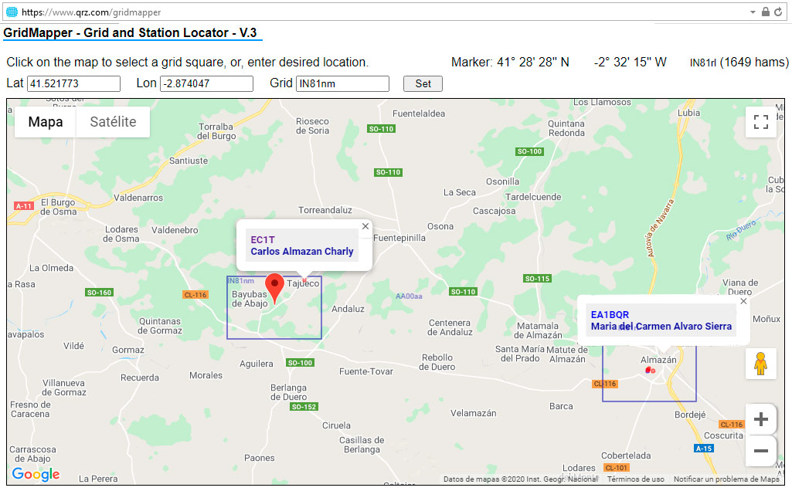Select the Street View pegman icon
Image resolution: width=792 pixels, height=491 pixels.
(x=760, y=364)
